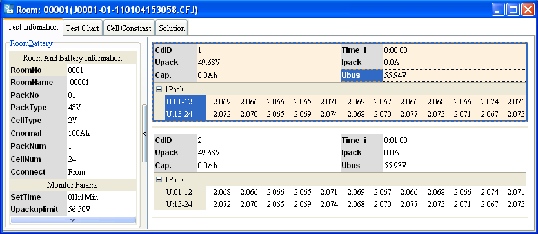Open the Cell Constrast tab
Screen dimensions: 538x234
(x=129, y=28)
